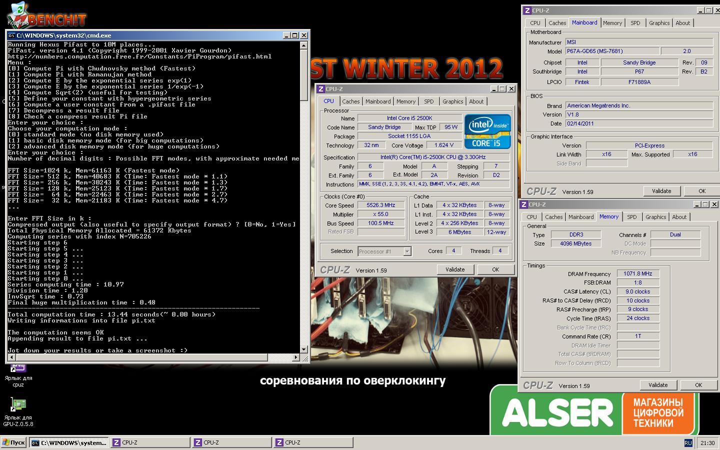The image size is (720, 450).
Task: Expand the Processor #1 selection dropdown
Action: (x=407, y=251)
